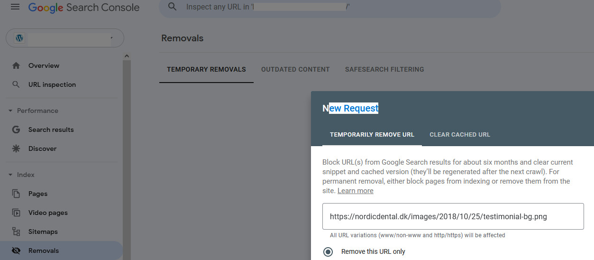Image resolution: width=594 pixels, height=260 pixels.
Task: Click the Sitemaps tree icon
Action: coord(16,232)
